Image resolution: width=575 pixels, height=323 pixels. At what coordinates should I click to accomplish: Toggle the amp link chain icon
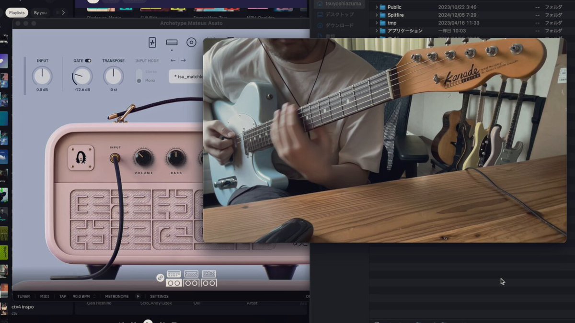[x=160, y=278]
